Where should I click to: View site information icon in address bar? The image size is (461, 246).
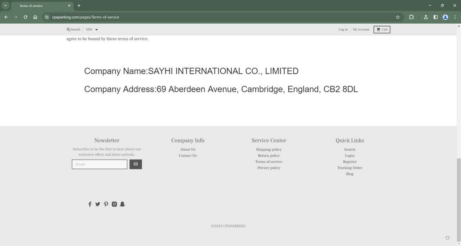point(46,17)
